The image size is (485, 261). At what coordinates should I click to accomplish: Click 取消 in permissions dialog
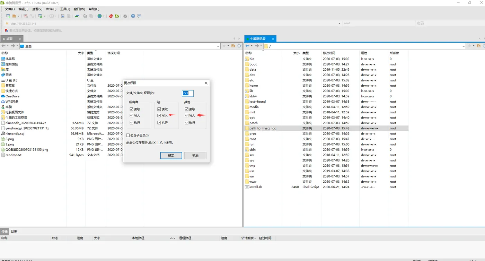click(x=195, y=156)
